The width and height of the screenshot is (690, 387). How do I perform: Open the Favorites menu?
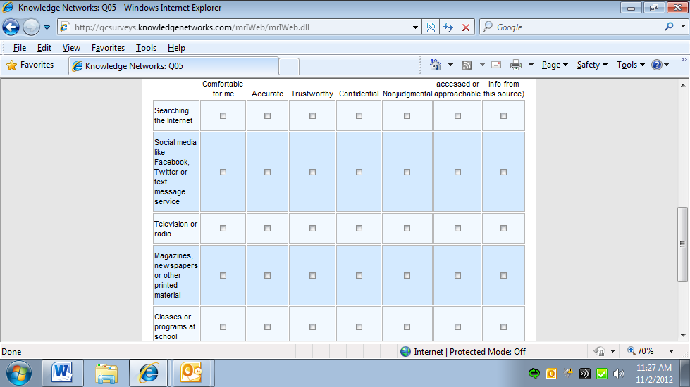click(108, 47)
